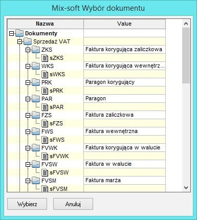Collapse the WKS node
Image resolution: width=197 pixels, height=220 pixels.
click(28, 66)
